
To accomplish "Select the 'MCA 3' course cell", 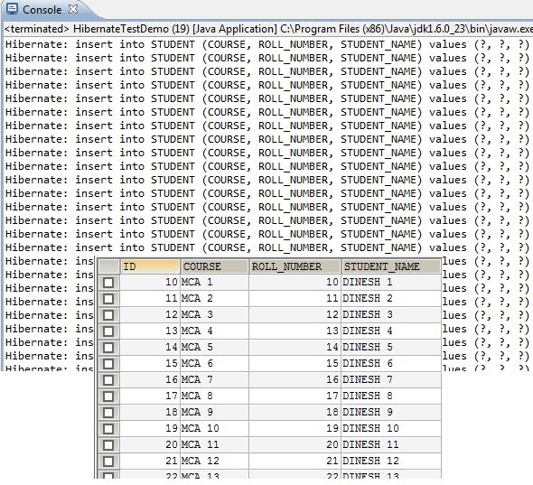I will pos(214,314).
